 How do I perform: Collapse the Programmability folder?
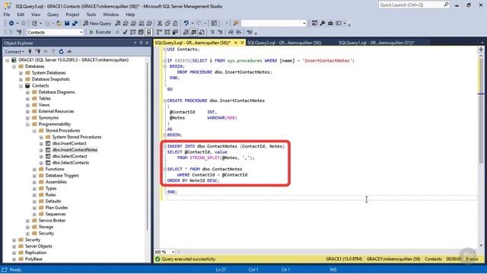tap(27, 124)
